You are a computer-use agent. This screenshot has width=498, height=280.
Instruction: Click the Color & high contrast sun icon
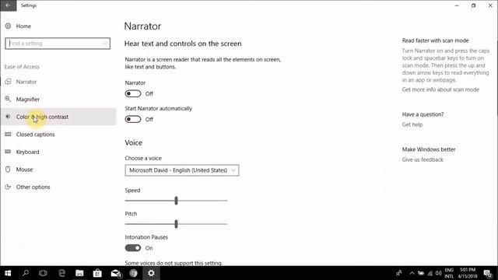(8, 117)
